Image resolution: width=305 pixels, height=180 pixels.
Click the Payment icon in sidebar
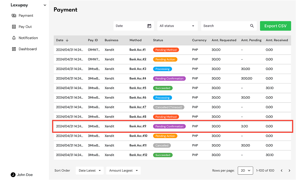(14, 16)
